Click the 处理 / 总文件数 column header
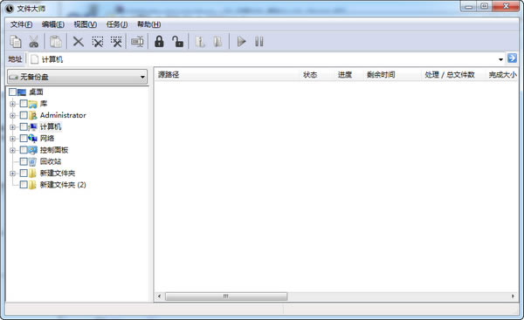 pos(453,74)
